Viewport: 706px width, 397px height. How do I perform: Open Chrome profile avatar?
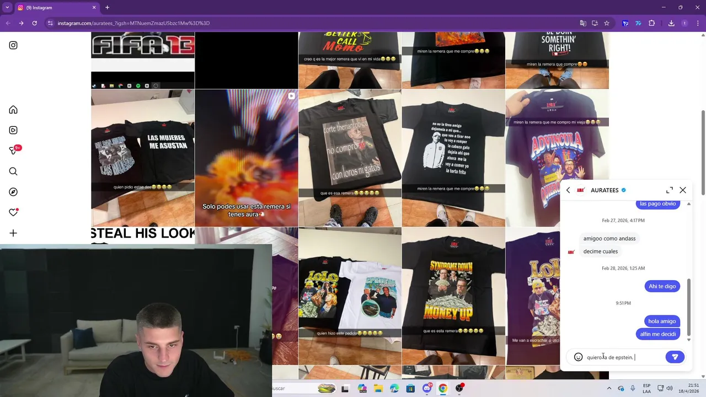point(684,23)
